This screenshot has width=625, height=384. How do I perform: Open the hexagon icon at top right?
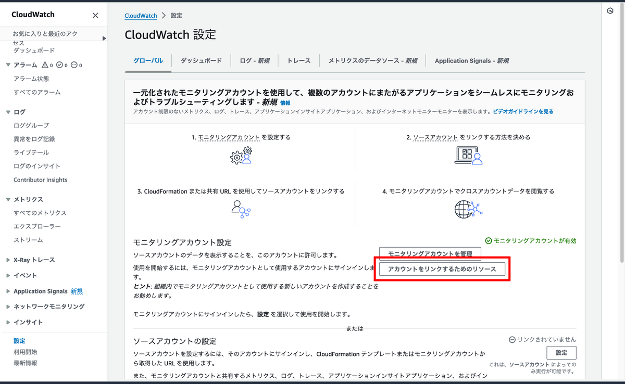click(610, 11)
